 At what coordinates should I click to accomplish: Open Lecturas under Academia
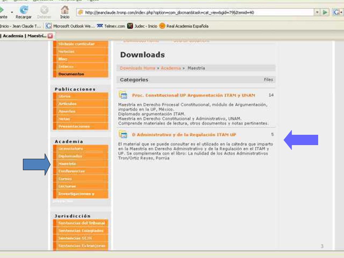81,186
